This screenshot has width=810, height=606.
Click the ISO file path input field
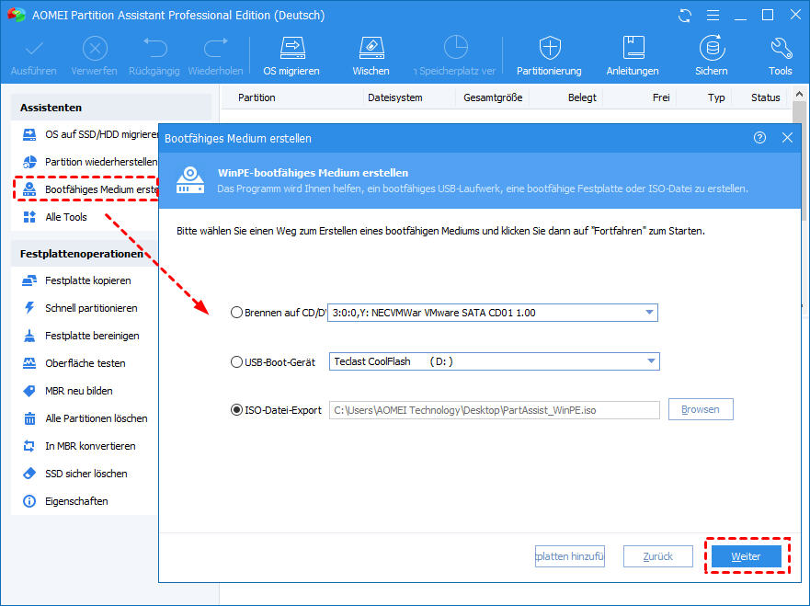(495, 410)
